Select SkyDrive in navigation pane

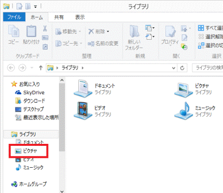30,93
